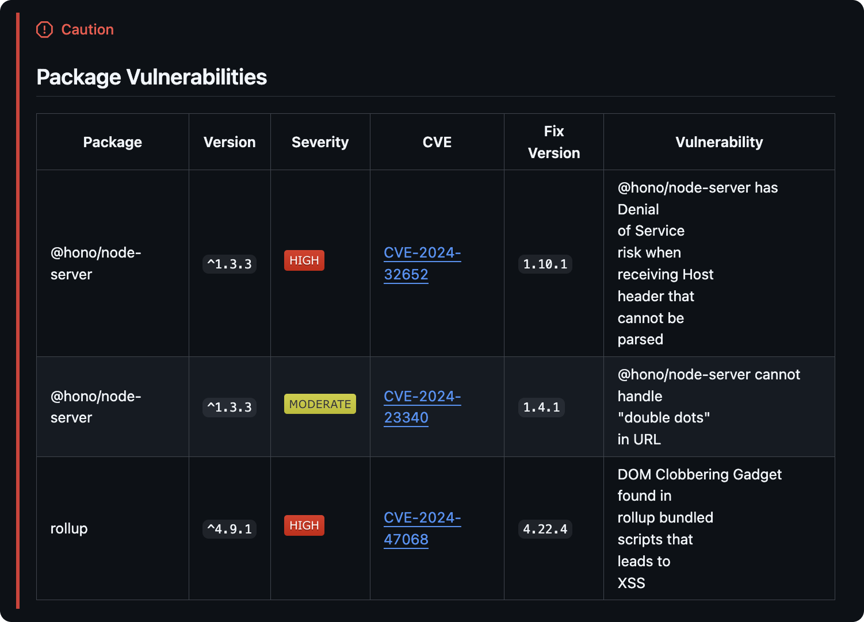Click the Severity column header

(320, 142)
